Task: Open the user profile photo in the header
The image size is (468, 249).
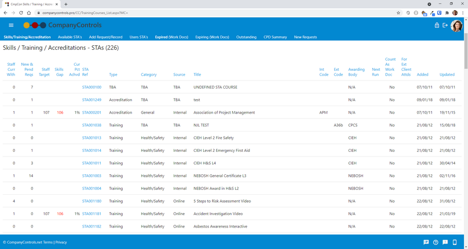Action: tap(456, 26)
